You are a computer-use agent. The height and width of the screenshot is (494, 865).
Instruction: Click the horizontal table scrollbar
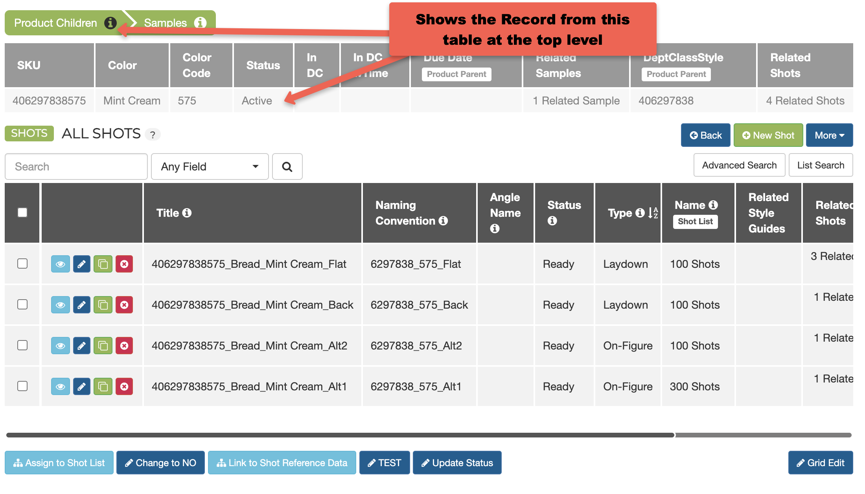click(x=340, y=435)
